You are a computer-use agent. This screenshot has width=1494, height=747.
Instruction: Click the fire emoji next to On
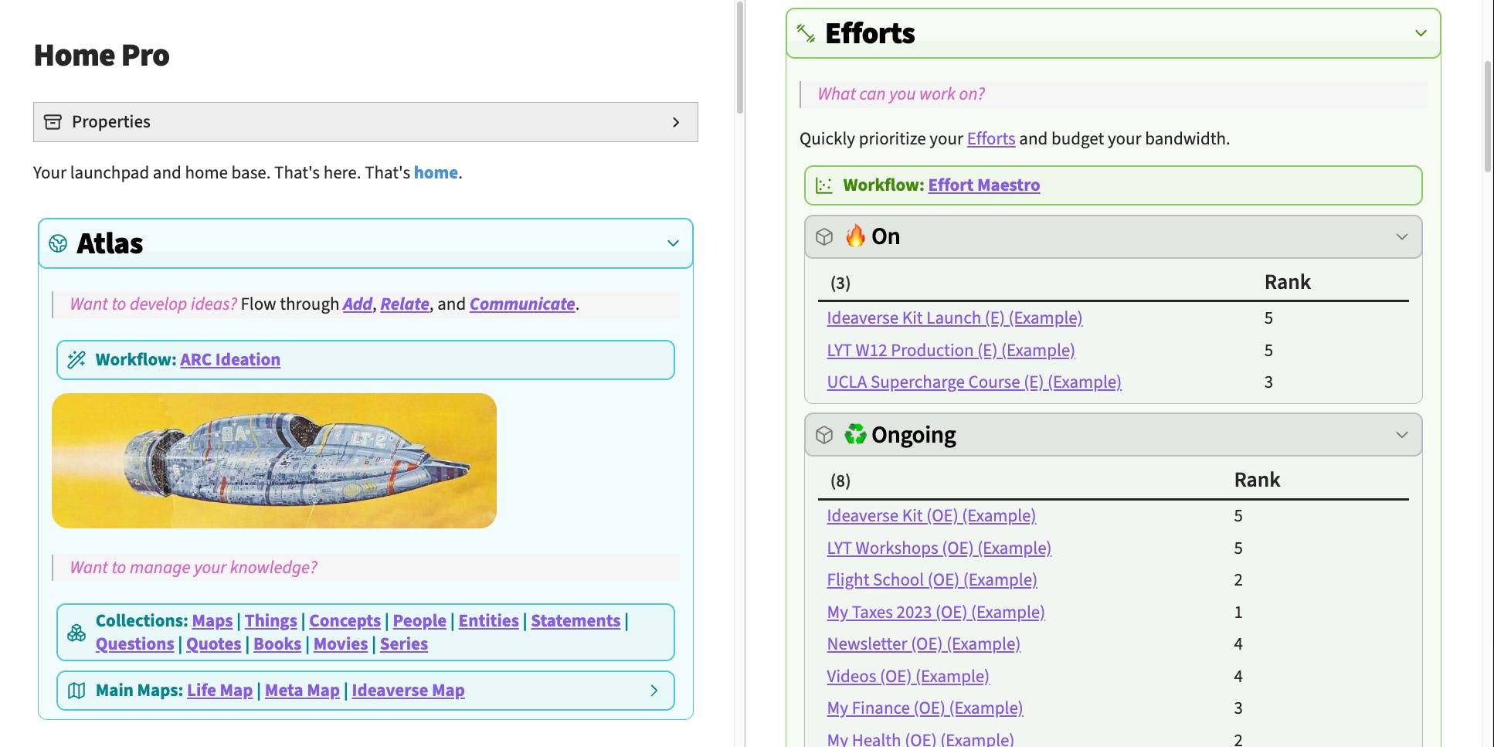[855, 236]
